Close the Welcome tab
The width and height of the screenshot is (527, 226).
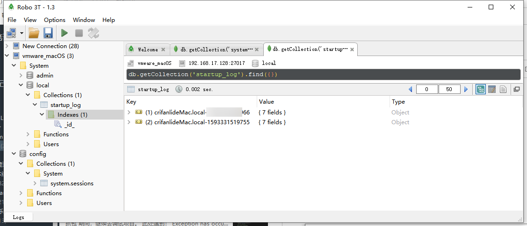point(163,49)
